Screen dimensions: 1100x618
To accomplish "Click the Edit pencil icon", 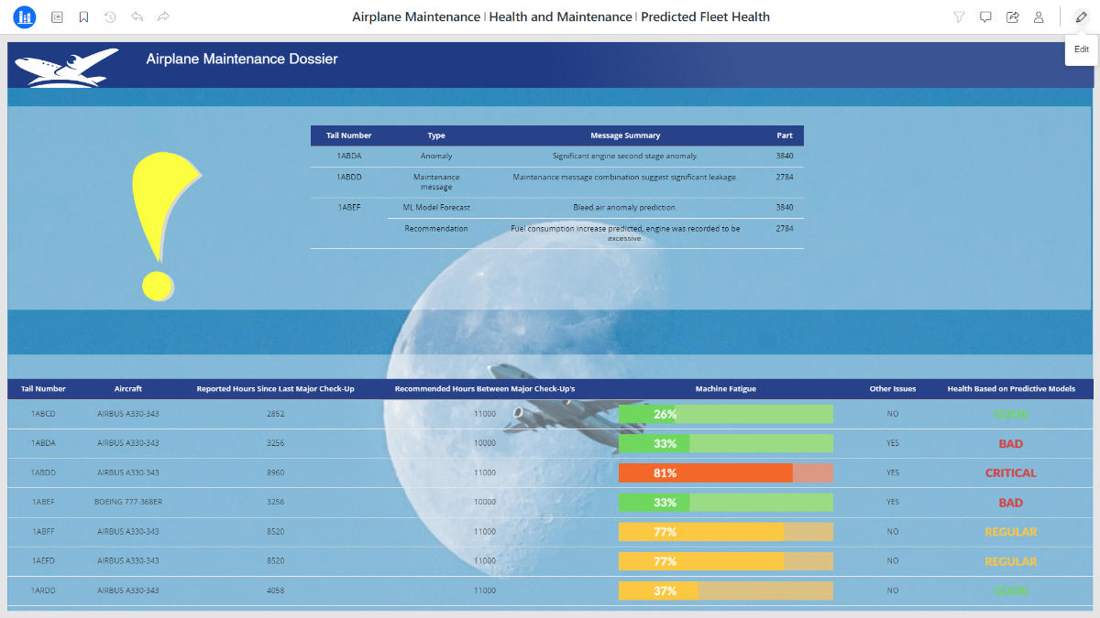I will tap(1082, 16).
